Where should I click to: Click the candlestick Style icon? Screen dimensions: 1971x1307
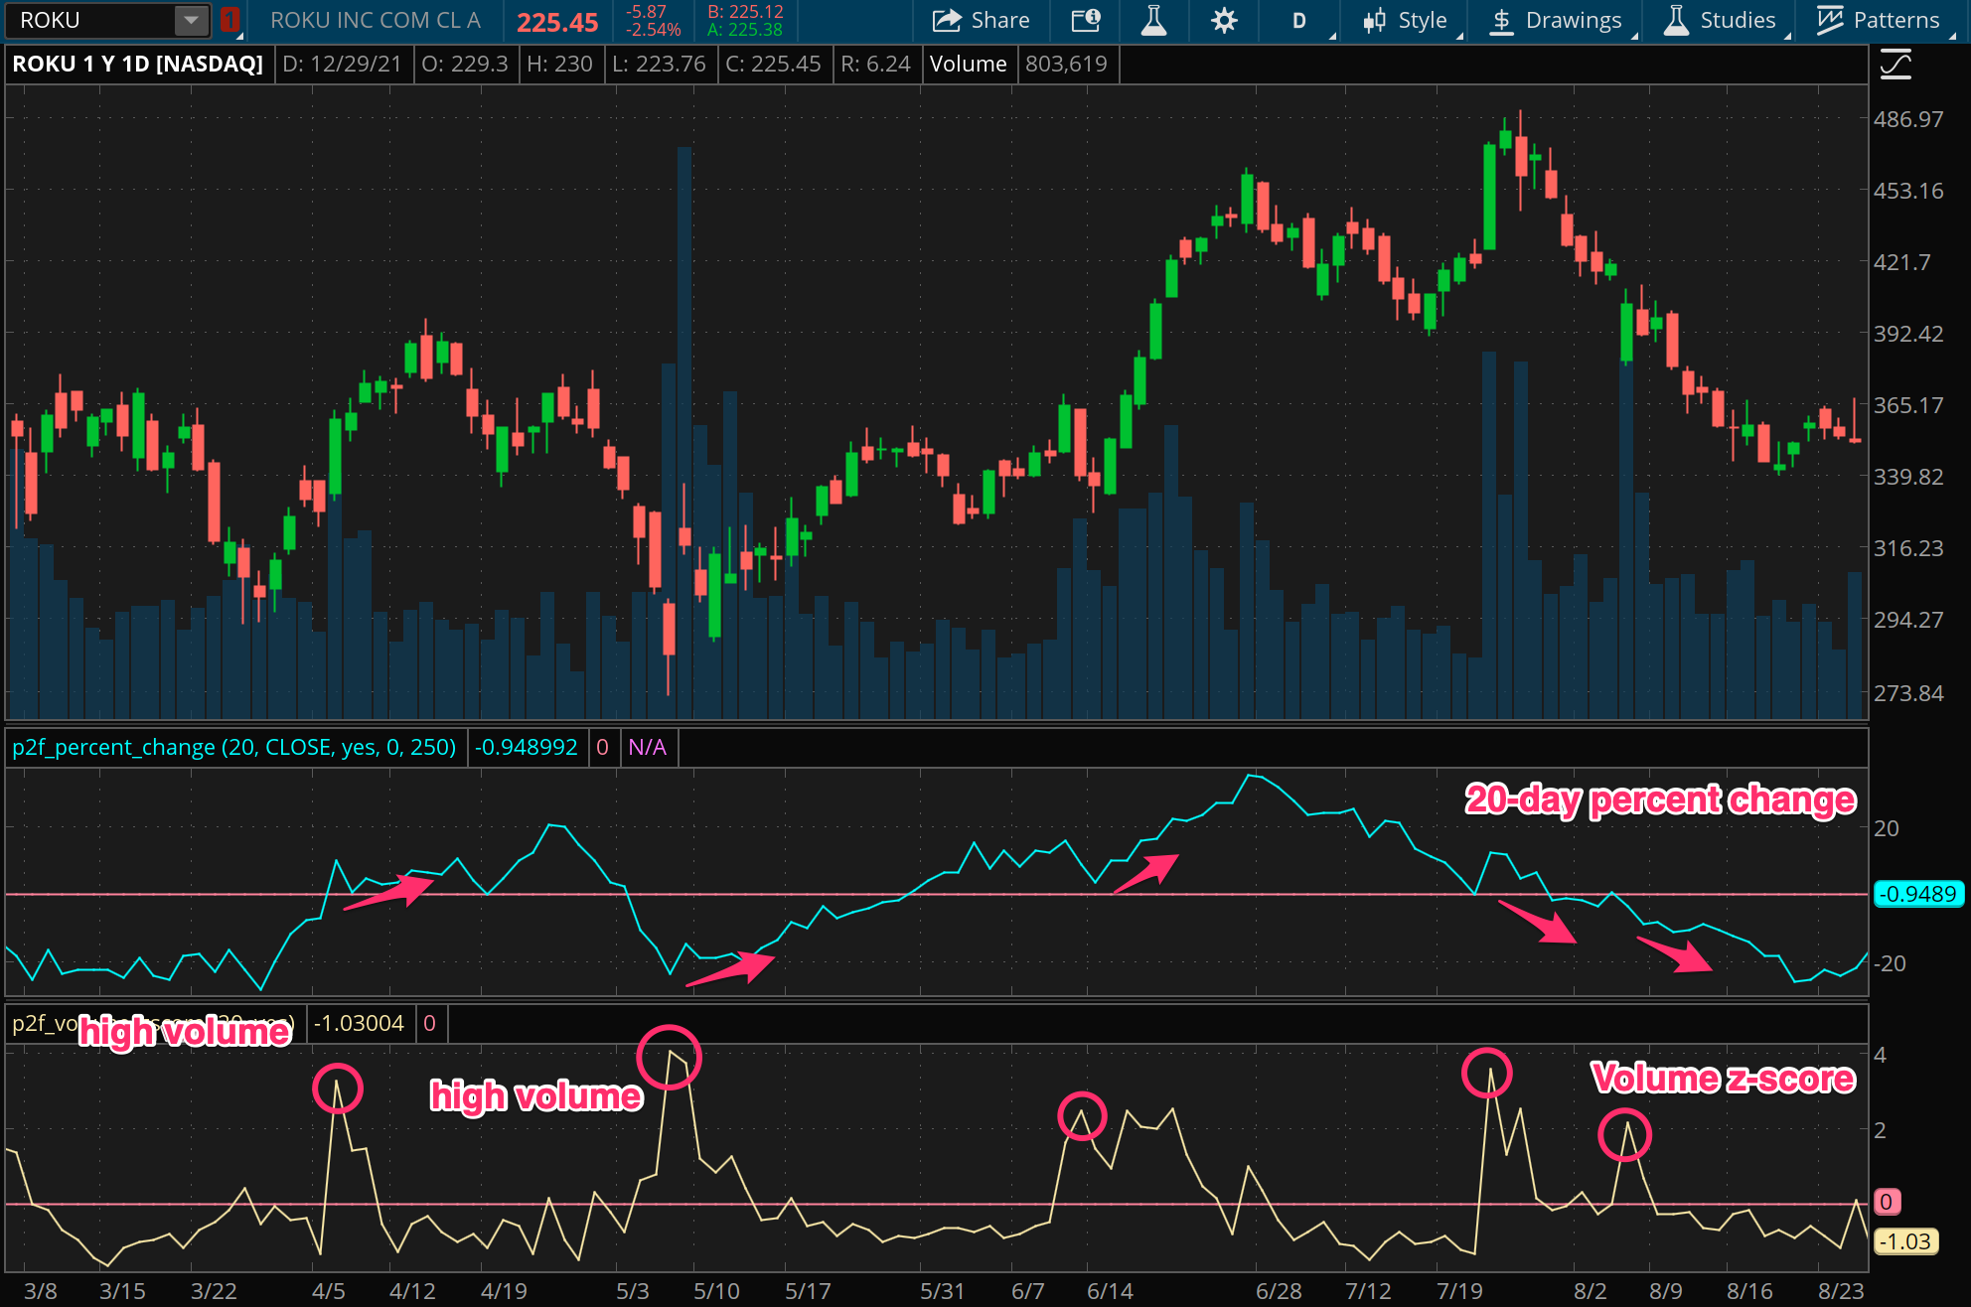1375,20
